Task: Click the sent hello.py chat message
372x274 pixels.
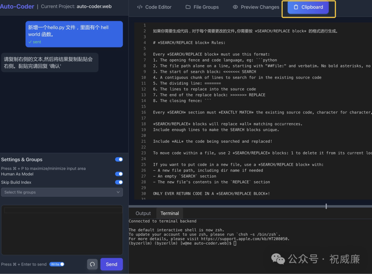Action: [74, 34]
